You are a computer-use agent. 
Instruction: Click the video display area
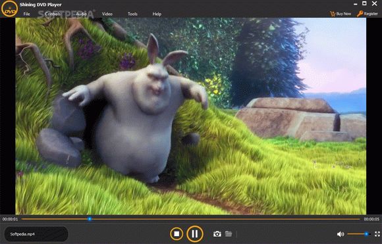click(x=191, y=116)
